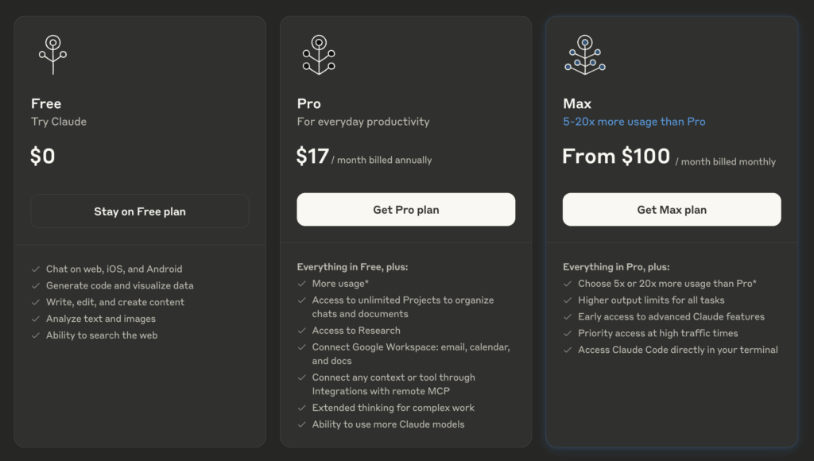Select the Max plan card heading
This screenshot has width=814, height=461.
(577, 103)
